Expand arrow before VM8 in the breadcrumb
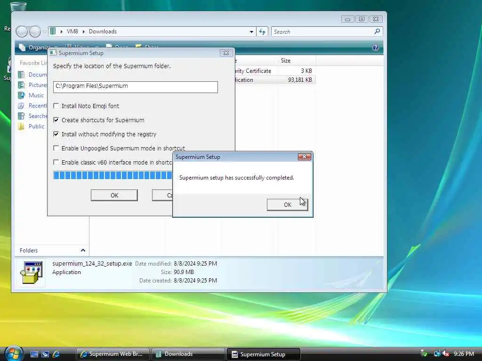The height and width of the screenshot is (361, 482). (x=62, y=31)
